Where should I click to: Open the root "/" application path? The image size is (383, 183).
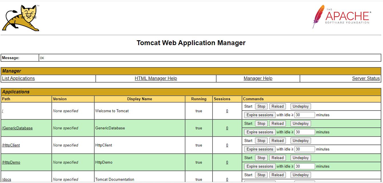[3, 111]
